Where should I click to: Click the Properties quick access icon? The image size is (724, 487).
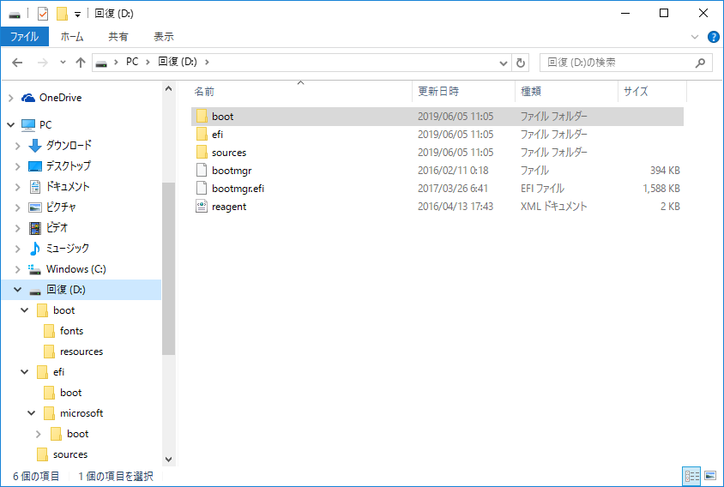click(x=43, y=14)
